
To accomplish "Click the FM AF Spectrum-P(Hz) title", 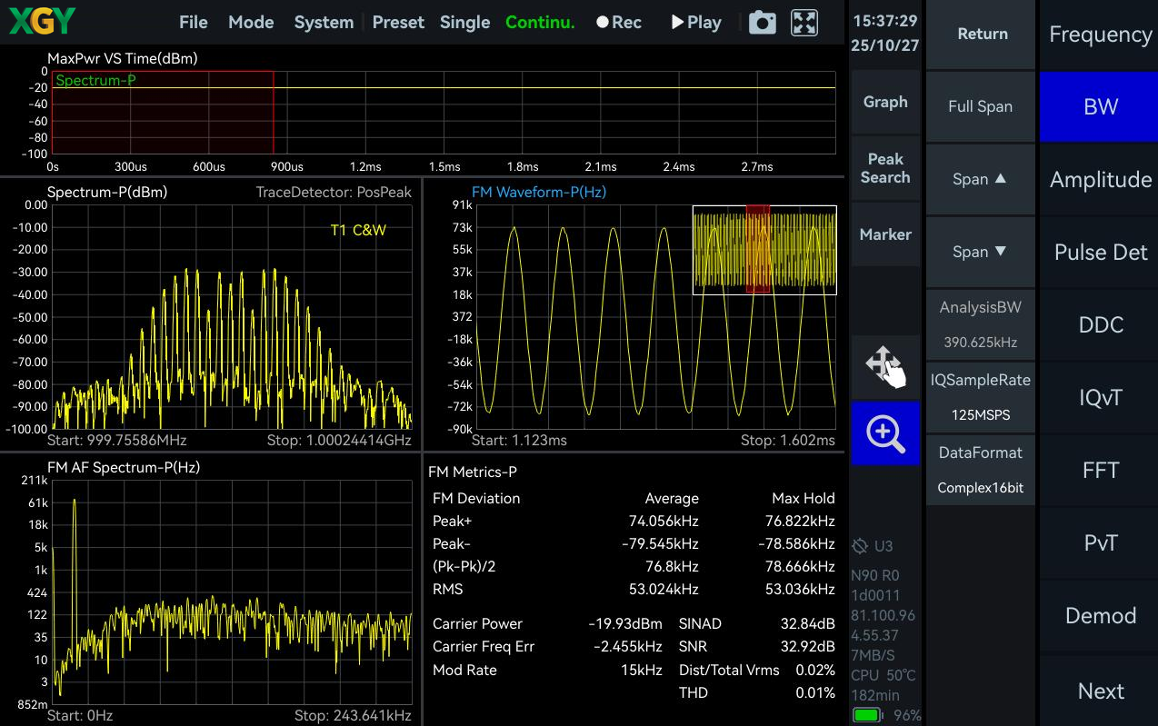I will click(124, 467).
